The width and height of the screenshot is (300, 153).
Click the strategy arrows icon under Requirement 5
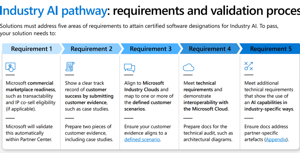(x=249, y=66)
